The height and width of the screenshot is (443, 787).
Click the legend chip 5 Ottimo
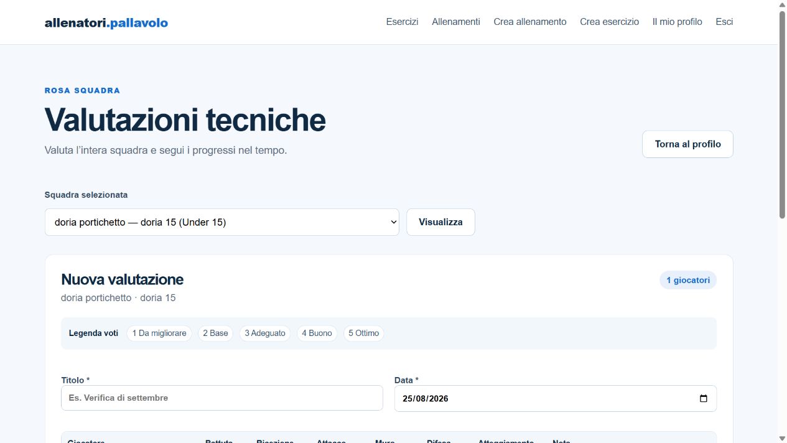tap(363, 333)
